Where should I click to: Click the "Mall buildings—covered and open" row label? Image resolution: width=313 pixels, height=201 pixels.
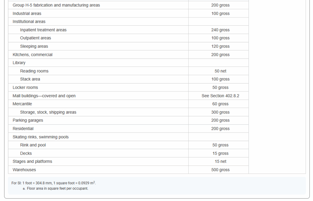click(x=44, y=96)
